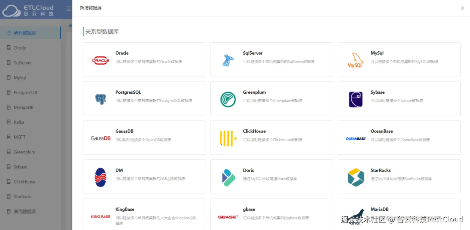Choose the PostgresSQL elephant logo
Viewport: 470px width, 230px height.
pos(100,99)
